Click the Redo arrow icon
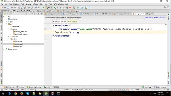171x96 pixels. (x=15, y=7)
